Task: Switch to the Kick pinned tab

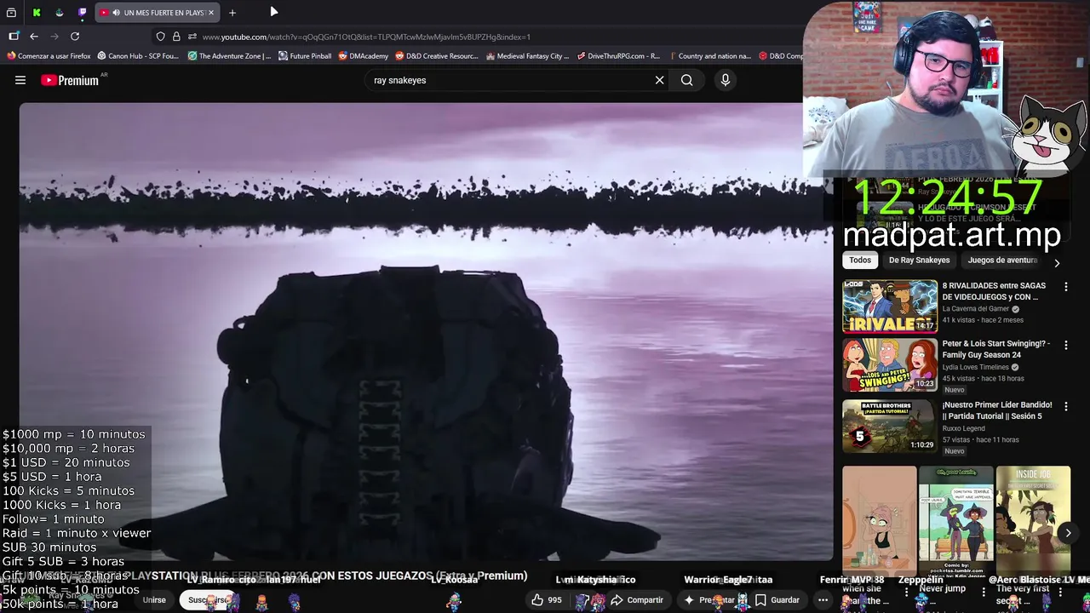Action: point(37,13)
